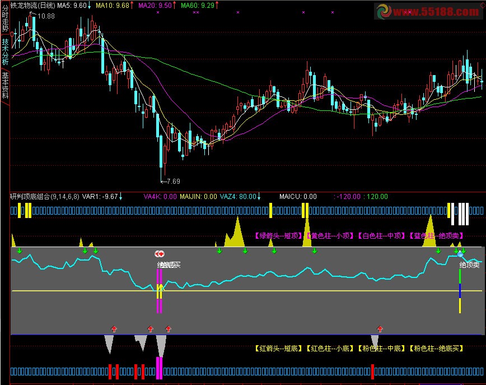Click the red face icon above 绝底买

160,254
